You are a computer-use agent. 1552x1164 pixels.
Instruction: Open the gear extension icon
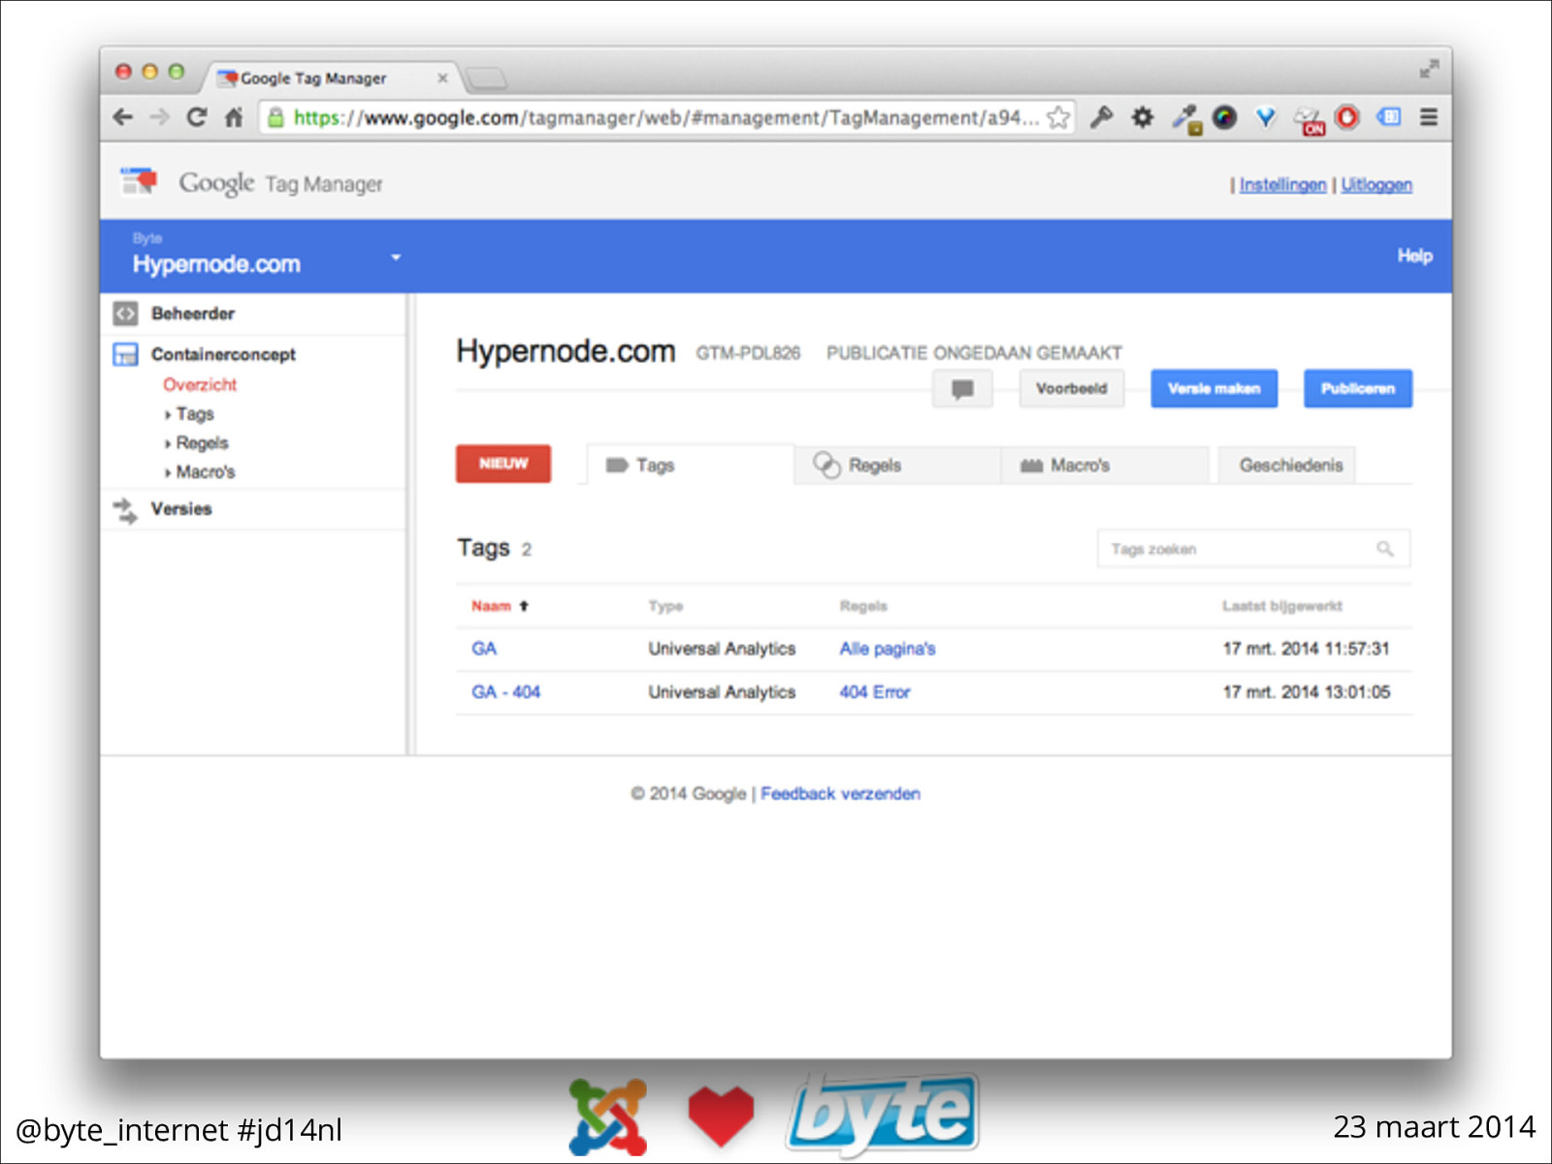pos(1143,117)
